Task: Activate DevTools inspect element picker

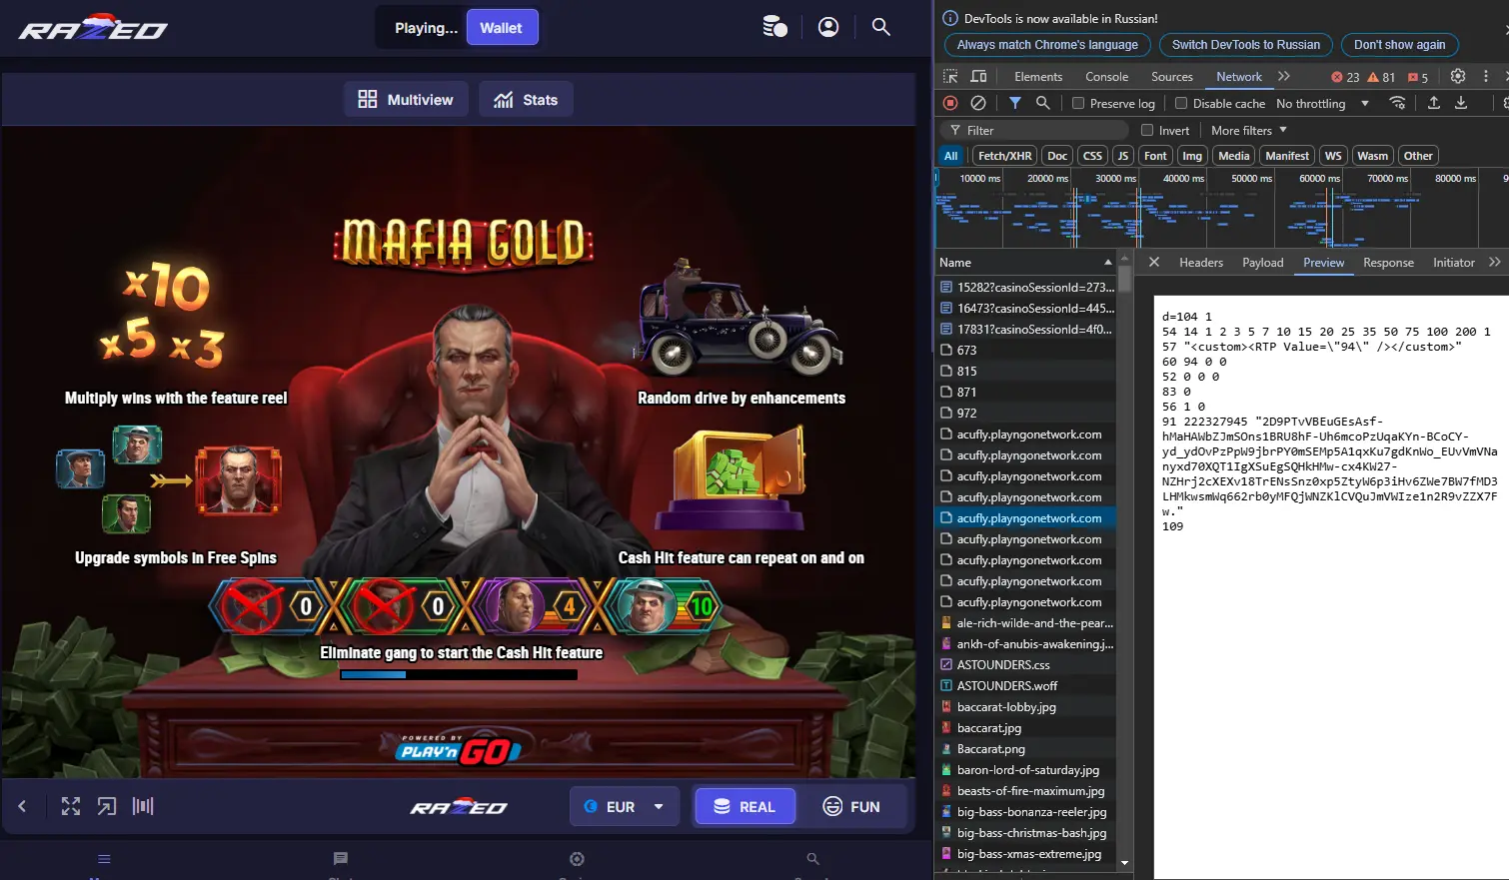Action: click(x=950, y=77)
